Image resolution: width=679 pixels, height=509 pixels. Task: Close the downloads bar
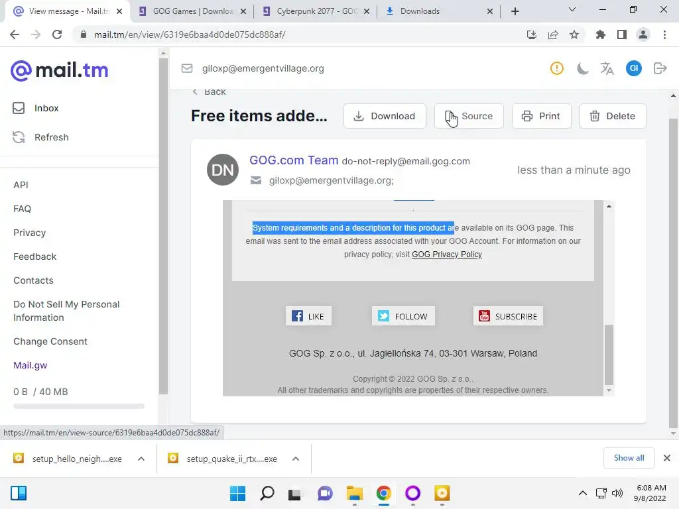tap(667, 458)
